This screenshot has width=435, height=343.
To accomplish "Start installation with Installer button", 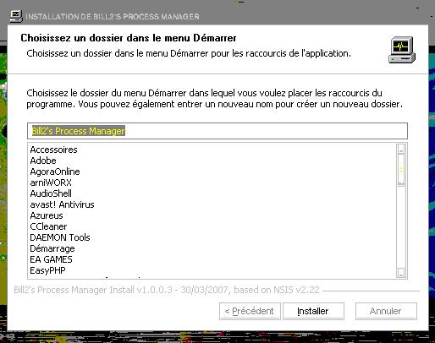I will coord(313,311).
